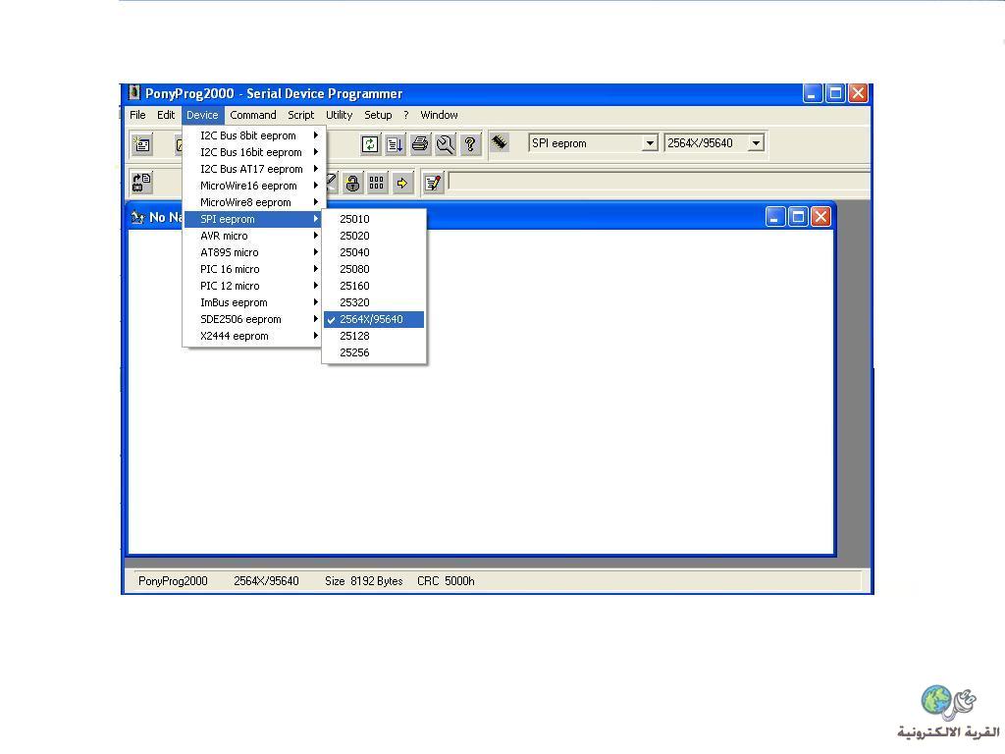Close the No Name child window
The image size is (1005, 754).
coord(821,217)
